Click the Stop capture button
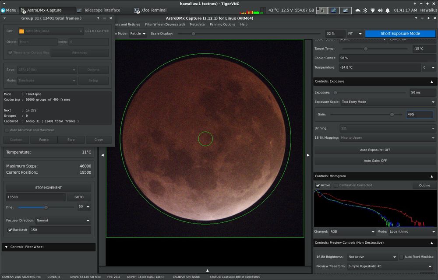The width and height of the screenshot is (438, 280). (71, 140)
